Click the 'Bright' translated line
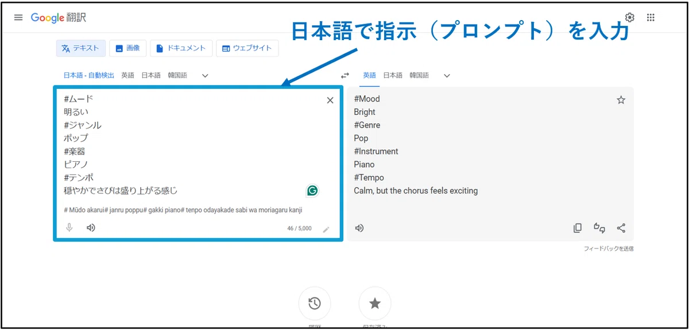Image resolution: width=689 pixels, height=330 pixels. pos(365,112)
